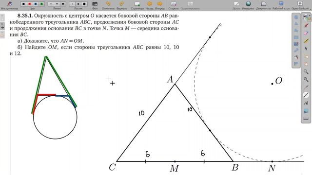Select the black pen color
This screenshot has width=312, height=175.
click(23, 4)
